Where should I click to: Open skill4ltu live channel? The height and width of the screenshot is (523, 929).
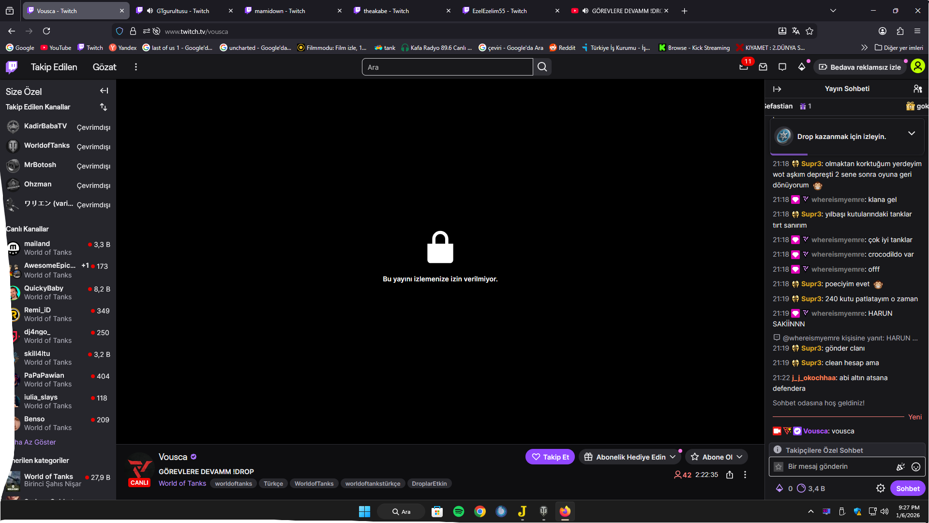pyautogui.click(x=58, y=358)
